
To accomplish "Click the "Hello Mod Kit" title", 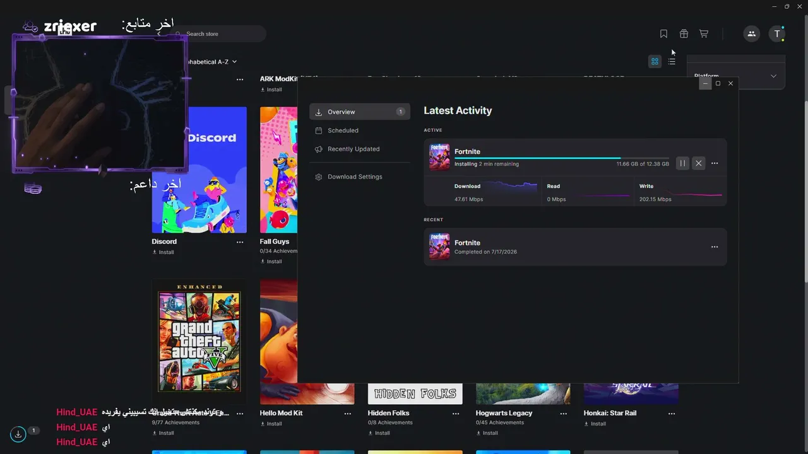I will coord(282,413).
